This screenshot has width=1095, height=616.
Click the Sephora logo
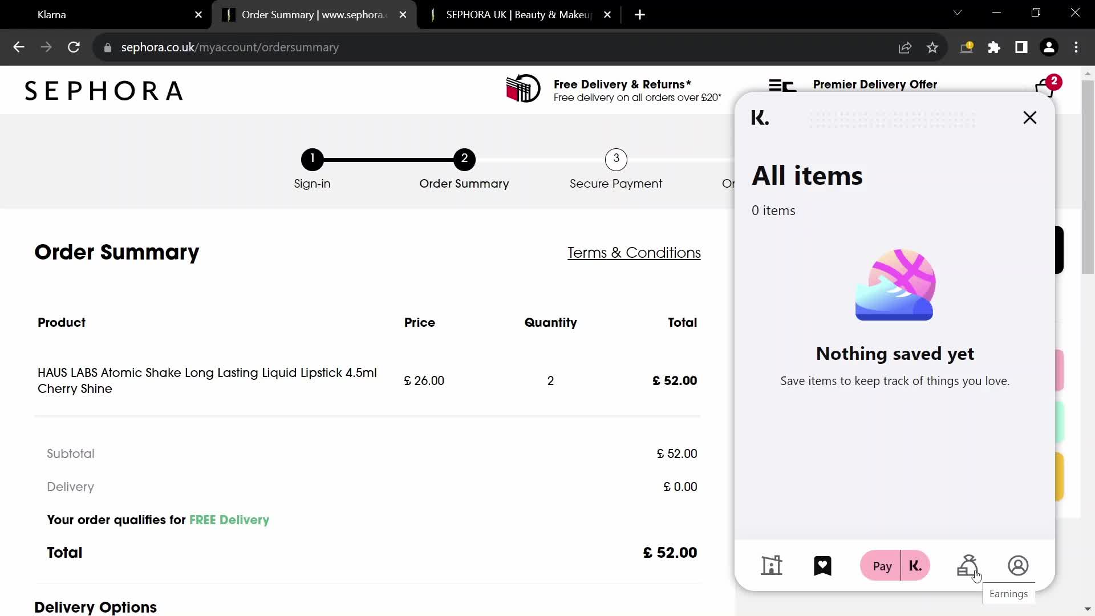click(x=104, y=91)
